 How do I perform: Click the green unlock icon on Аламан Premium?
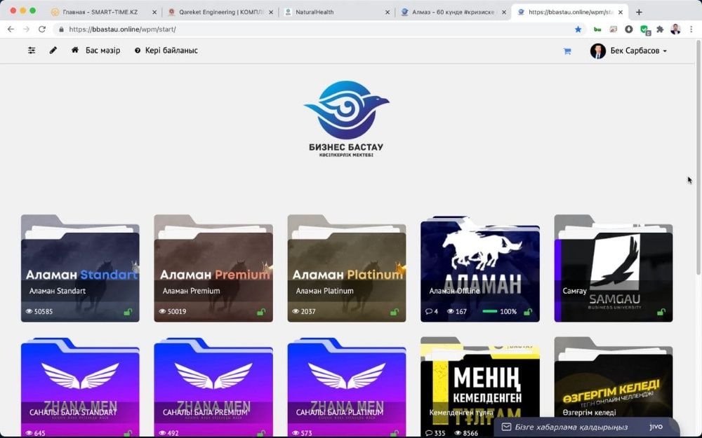pyautogui.click(x=261, y=312)
